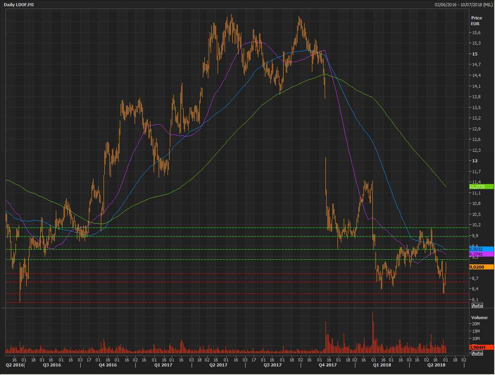Screen dimensions: 495x375
Task: Select the blue 9,5032 moving average tag
Action: click(x=481, y=249)
